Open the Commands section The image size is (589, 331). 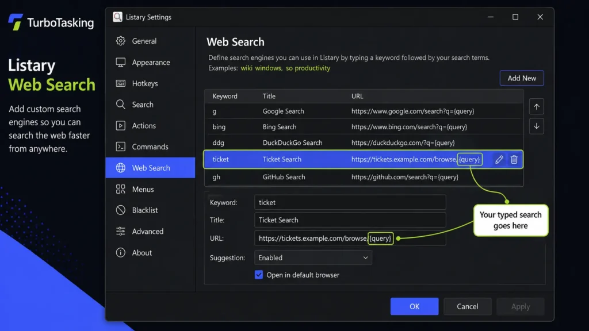(x=150, y=147)
